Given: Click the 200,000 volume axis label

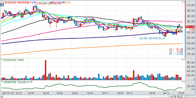Looking at the screenshot, I should [191, 75].
